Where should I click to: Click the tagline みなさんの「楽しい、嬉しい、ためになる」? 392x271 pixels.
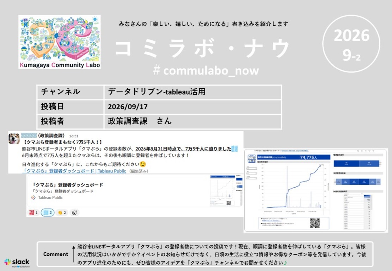click(x=174, y=24)
